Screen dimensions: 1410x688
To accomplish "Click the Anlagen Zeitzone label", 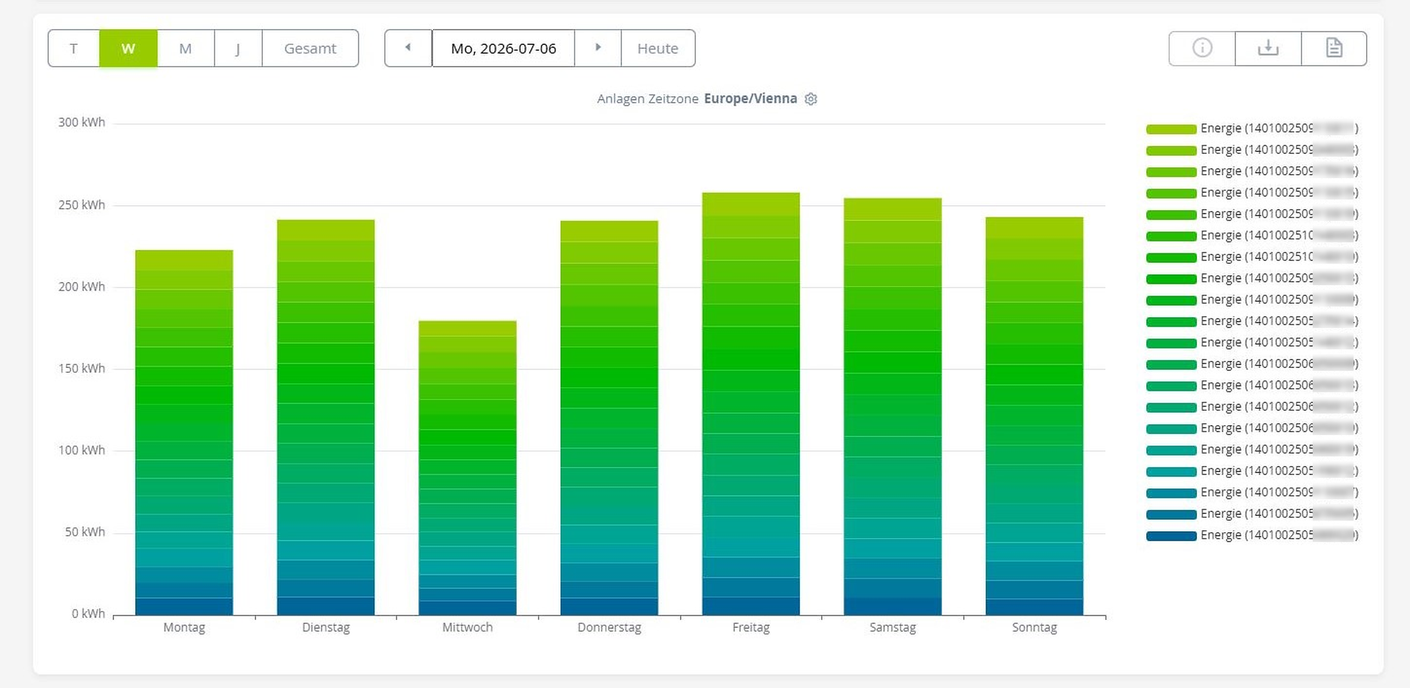I will click(x=648, y=99).
